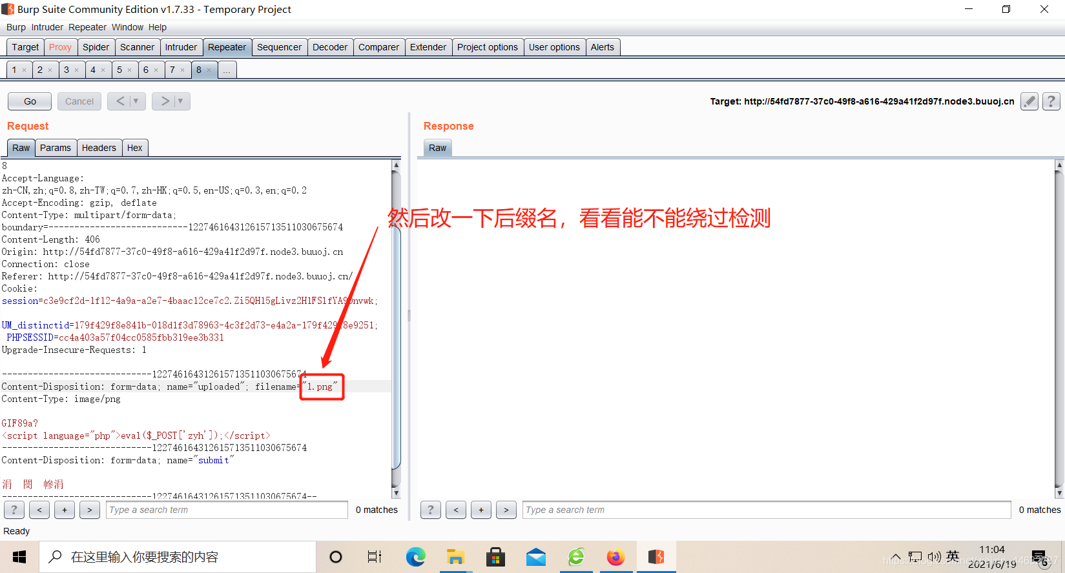
Task: Jump to previous response search match
Action: pyautogui.click(x=456, y=510)
